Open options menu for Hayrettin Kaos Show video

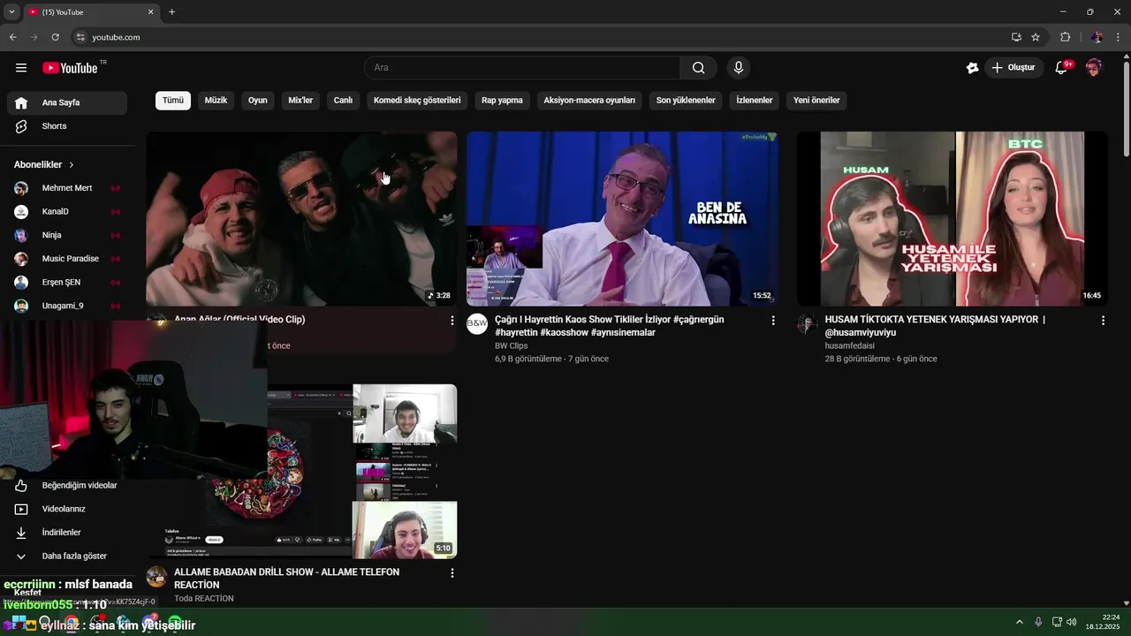coord(773,321)
